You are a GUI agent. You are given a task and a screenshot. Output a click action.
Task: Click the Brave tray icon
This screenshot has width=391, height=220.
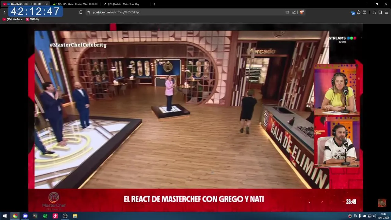click(355, 216)
